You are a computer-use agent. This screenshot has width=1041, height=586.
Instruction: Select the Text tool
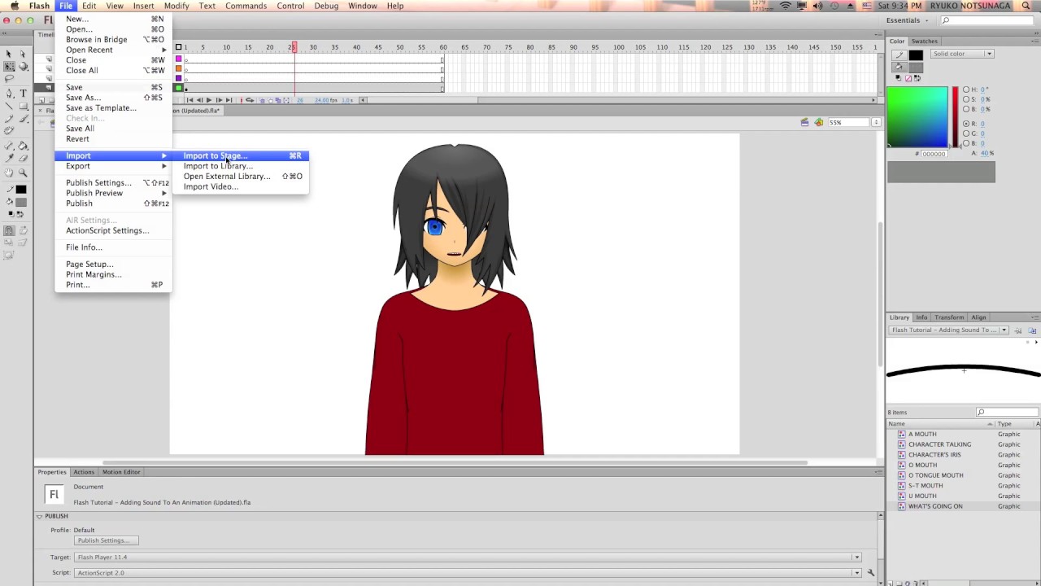click(23, 93)
